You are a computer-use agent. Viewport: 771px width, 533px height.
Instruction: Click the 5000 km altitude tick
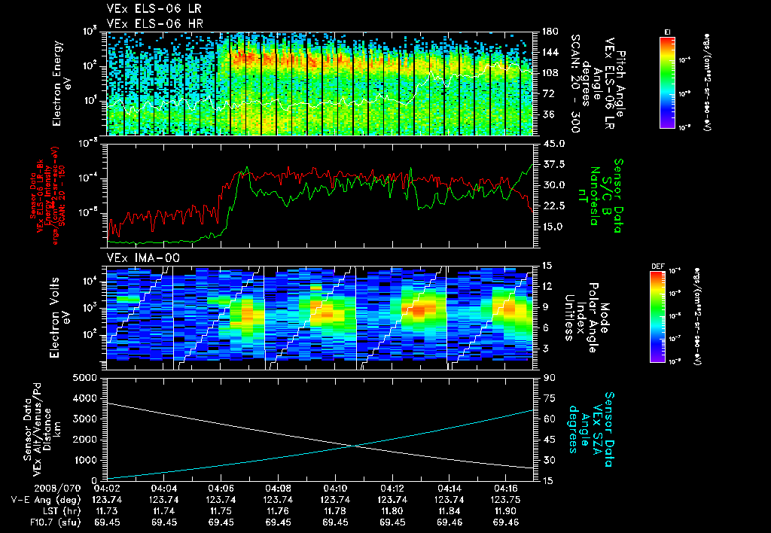point(84,378)
